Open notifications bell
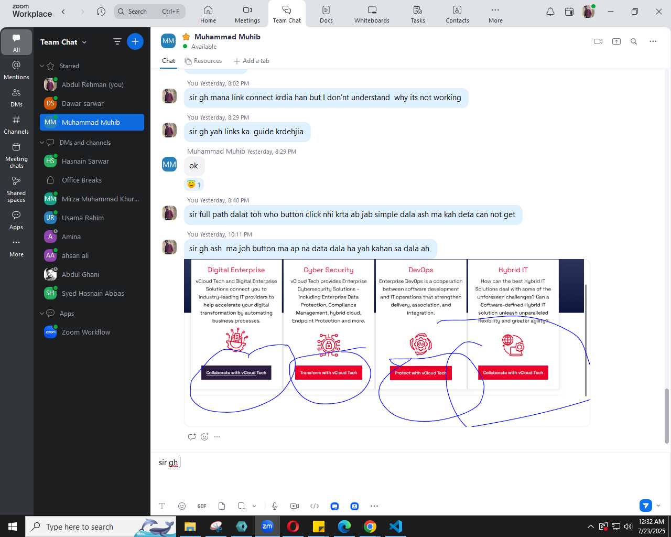The image size is (671, 537). [x=550, y=12]
